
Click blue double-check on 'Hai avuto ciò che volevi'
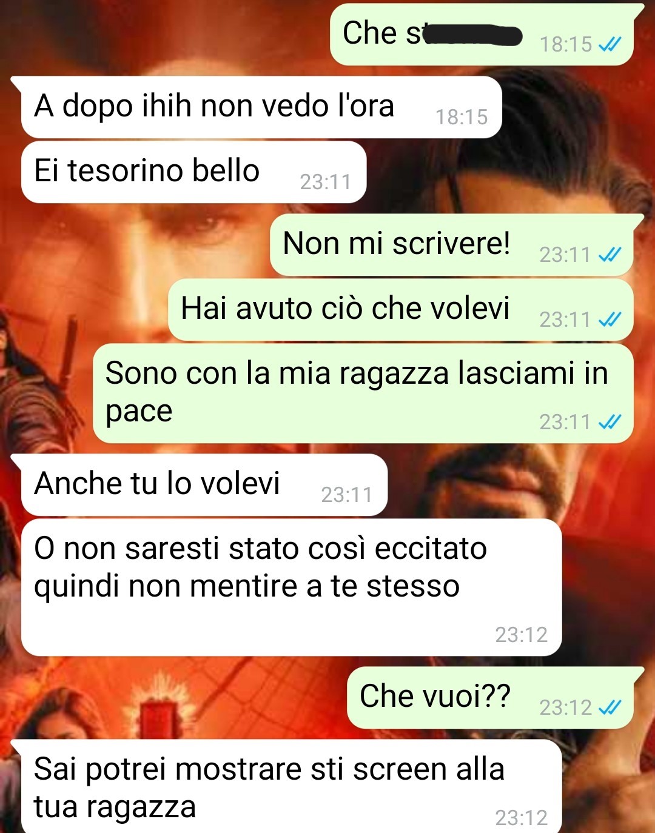pos(610,319)
